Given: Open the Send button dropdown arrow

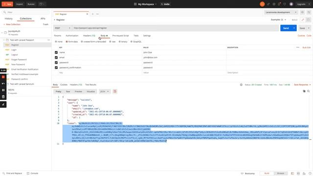Looking at the screenshot, I should 294,28.
